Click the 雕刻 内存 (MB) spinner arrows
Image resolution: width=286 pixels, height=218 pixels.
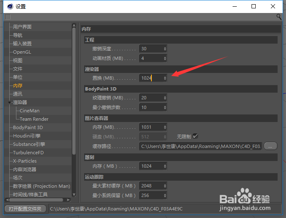(x=165, y=166)
